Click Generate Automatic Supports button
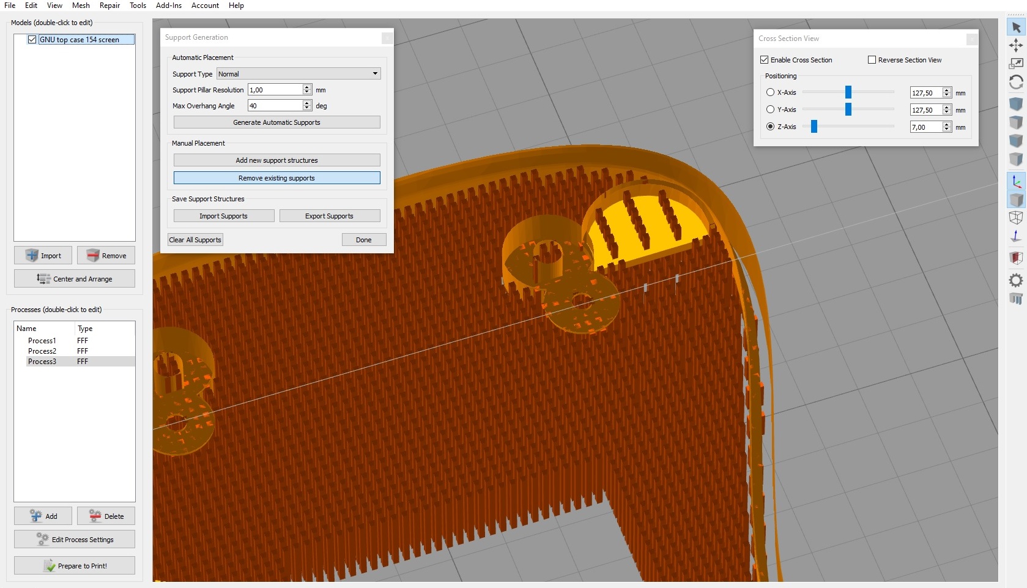 coord(276,122)
